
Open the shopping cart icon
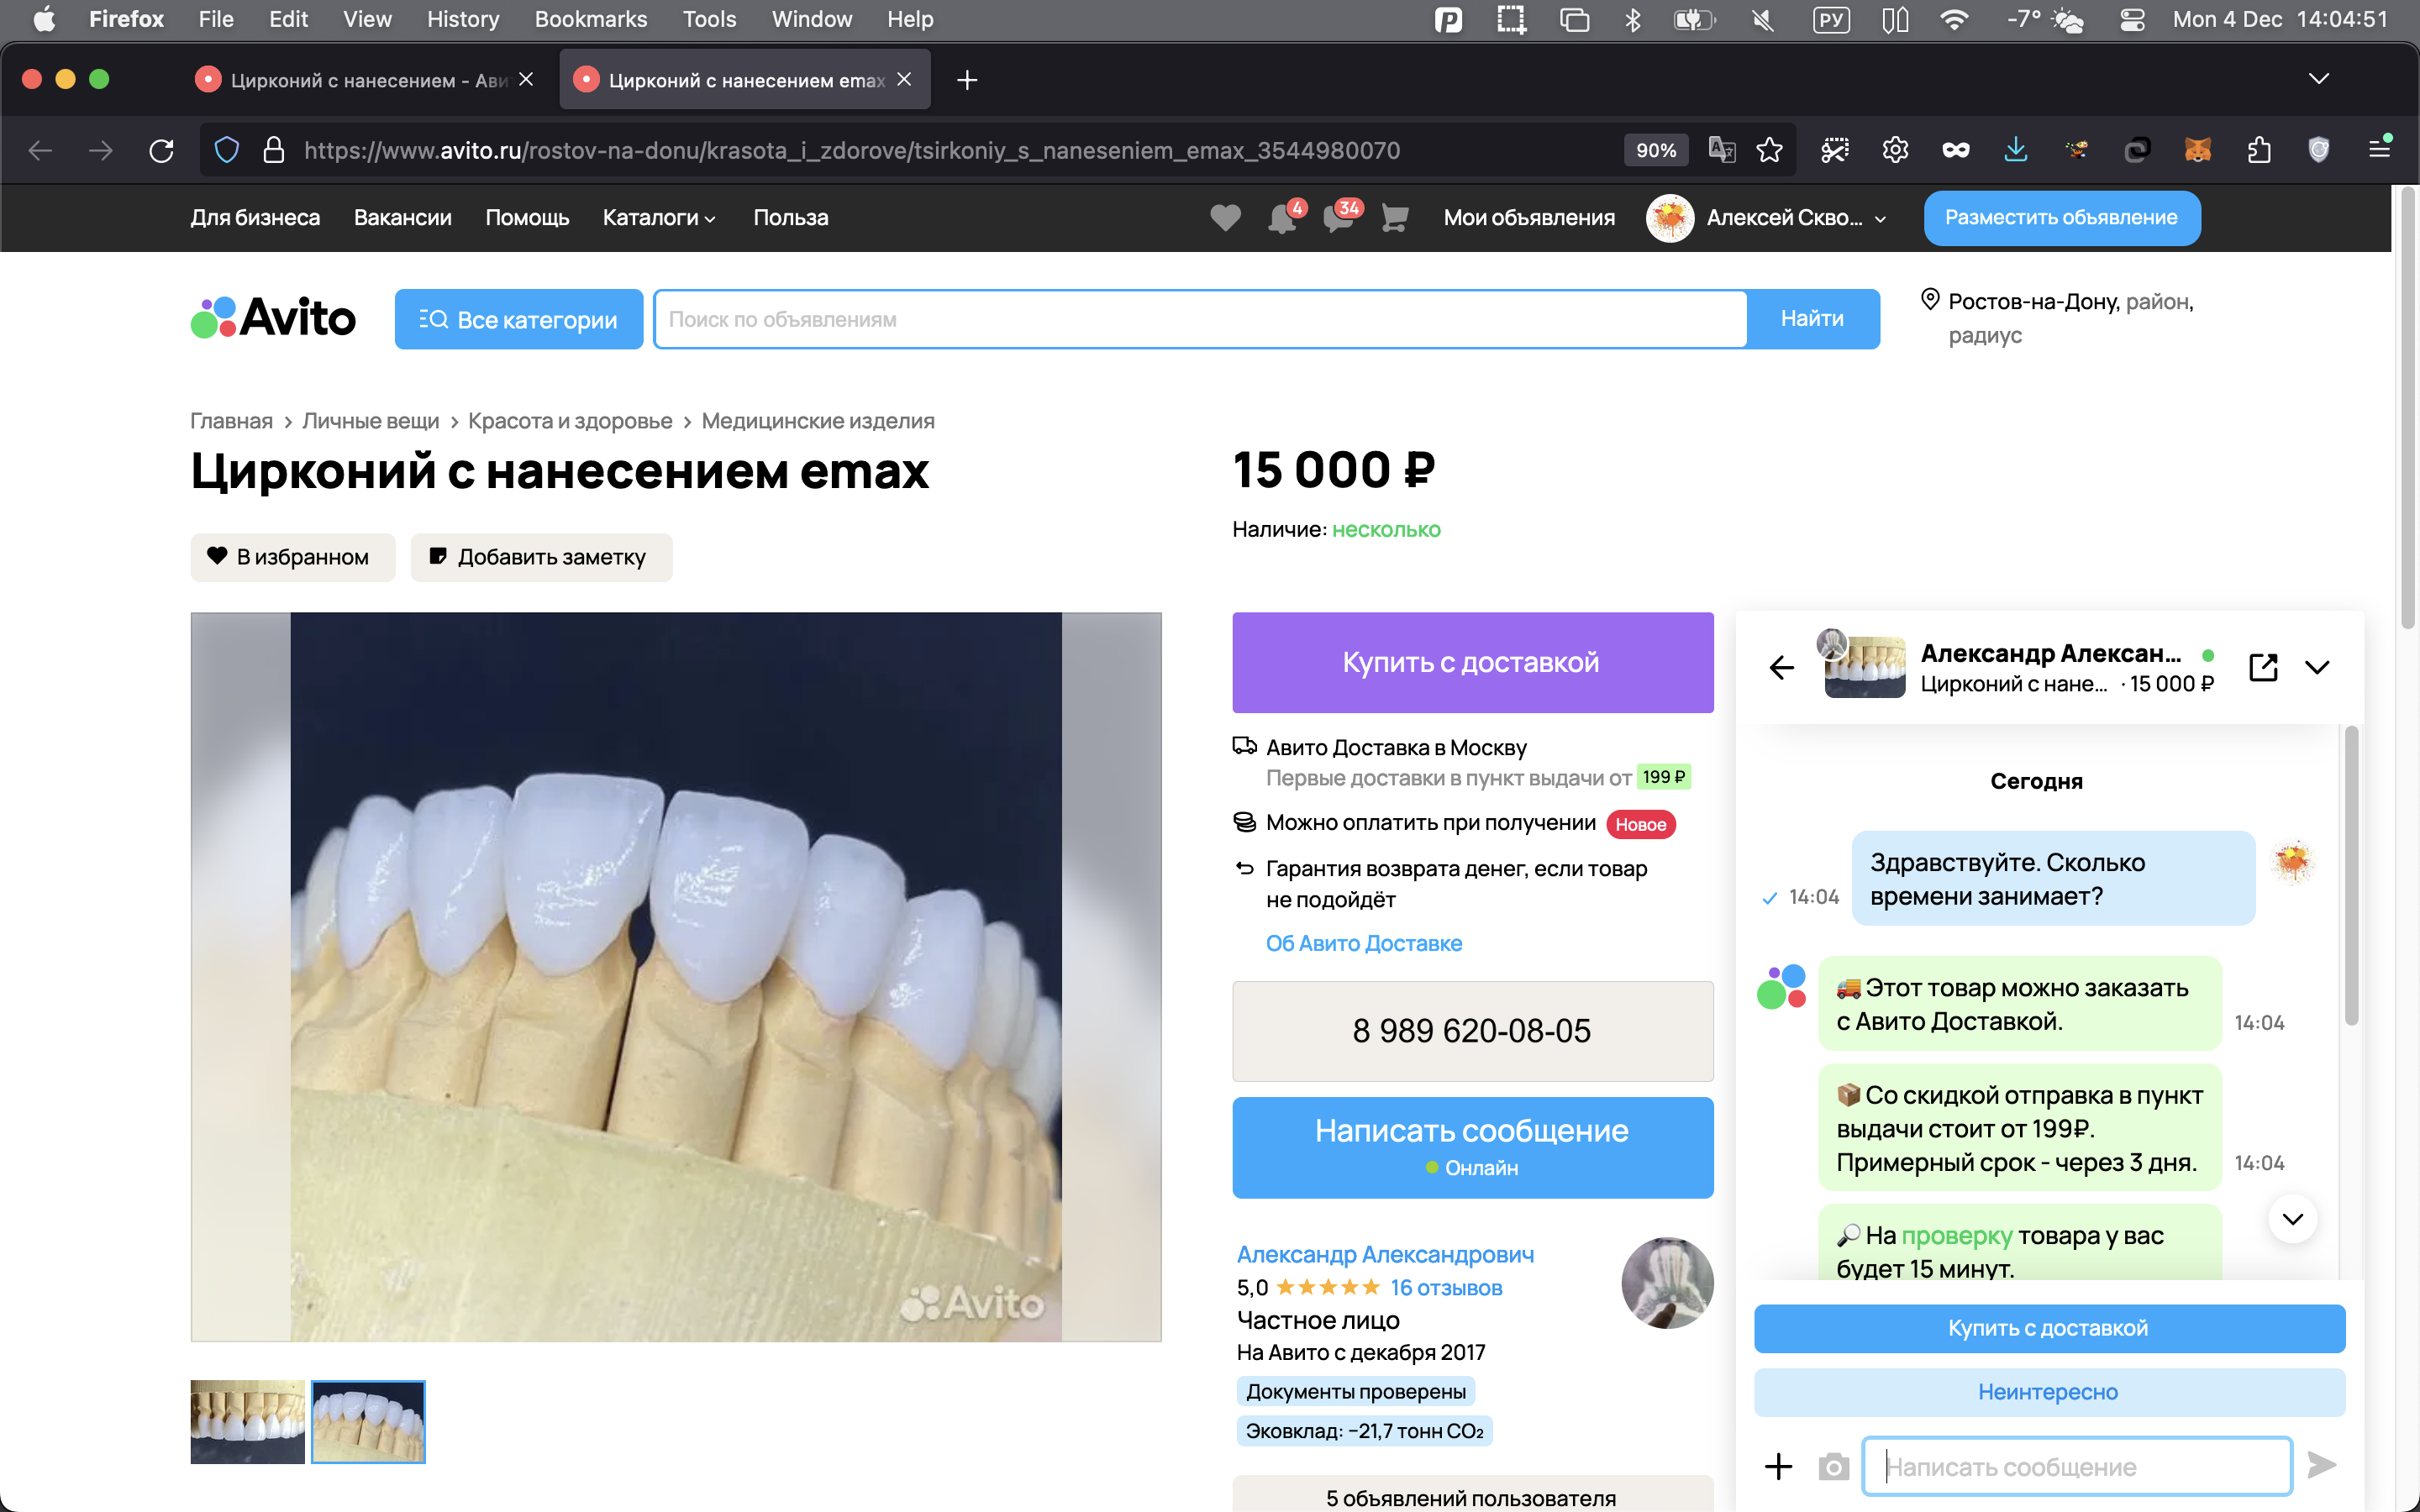(1395, 218)
